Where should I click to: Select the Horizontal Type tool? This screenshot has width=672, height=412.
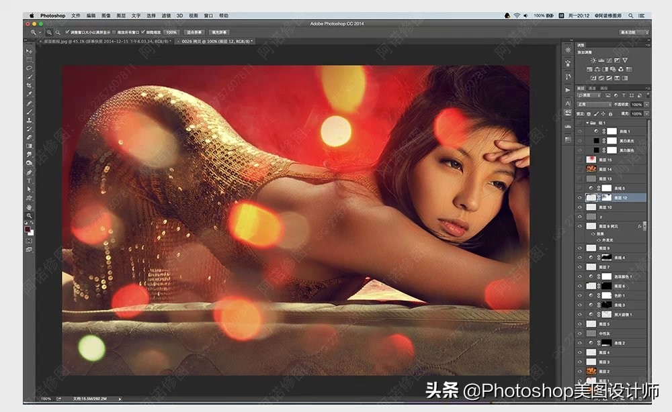click(x=29, y=181)
